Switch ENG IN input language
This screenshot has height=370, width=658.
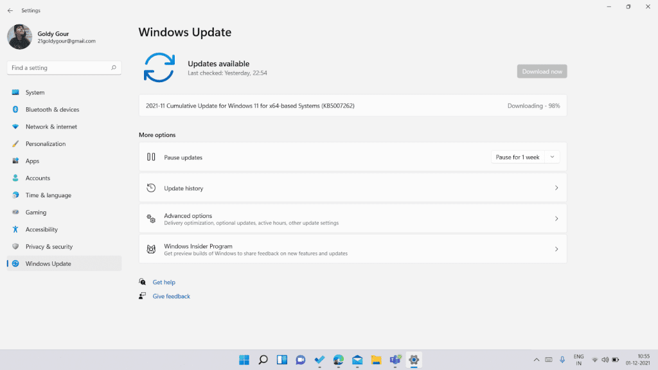click(579, 360)
